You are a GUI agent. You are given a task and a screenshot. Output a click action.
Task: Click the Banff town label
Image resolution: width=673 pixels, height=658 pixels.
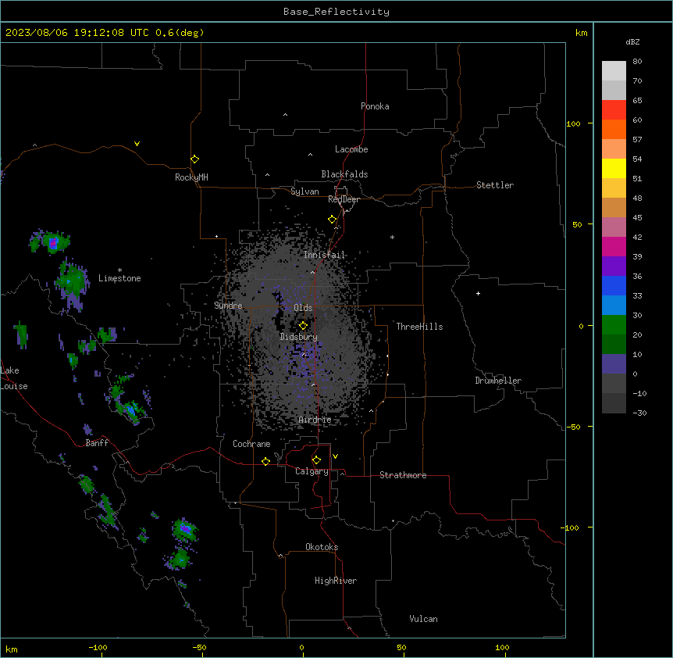97,443
